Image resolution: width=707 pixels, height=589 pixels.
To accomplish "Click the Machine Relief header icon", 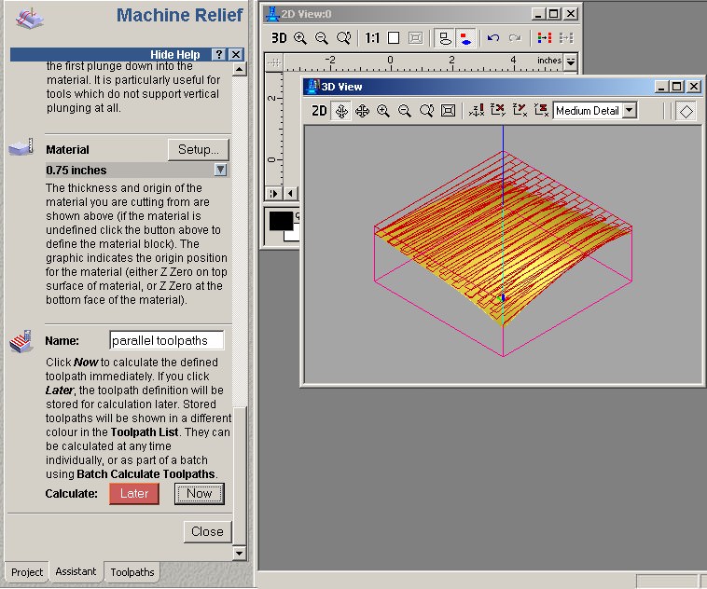I will pyautogui.click(x=30, y=19).
